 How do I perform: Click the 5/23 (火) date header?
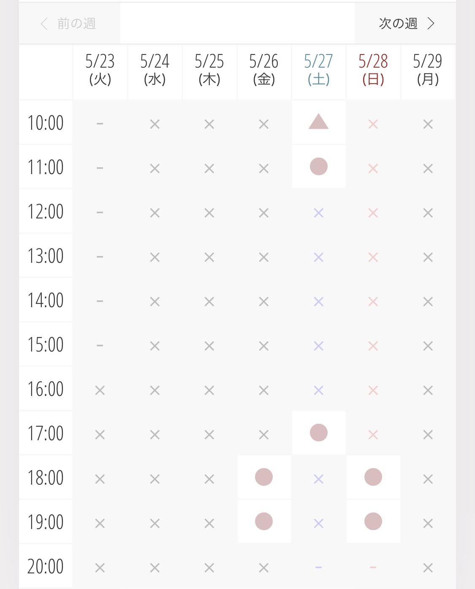tap(100, 70)
